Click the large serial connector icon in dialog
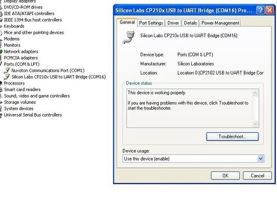The height and width of the screenshot is (215, 277). click(x=129, y=38)
